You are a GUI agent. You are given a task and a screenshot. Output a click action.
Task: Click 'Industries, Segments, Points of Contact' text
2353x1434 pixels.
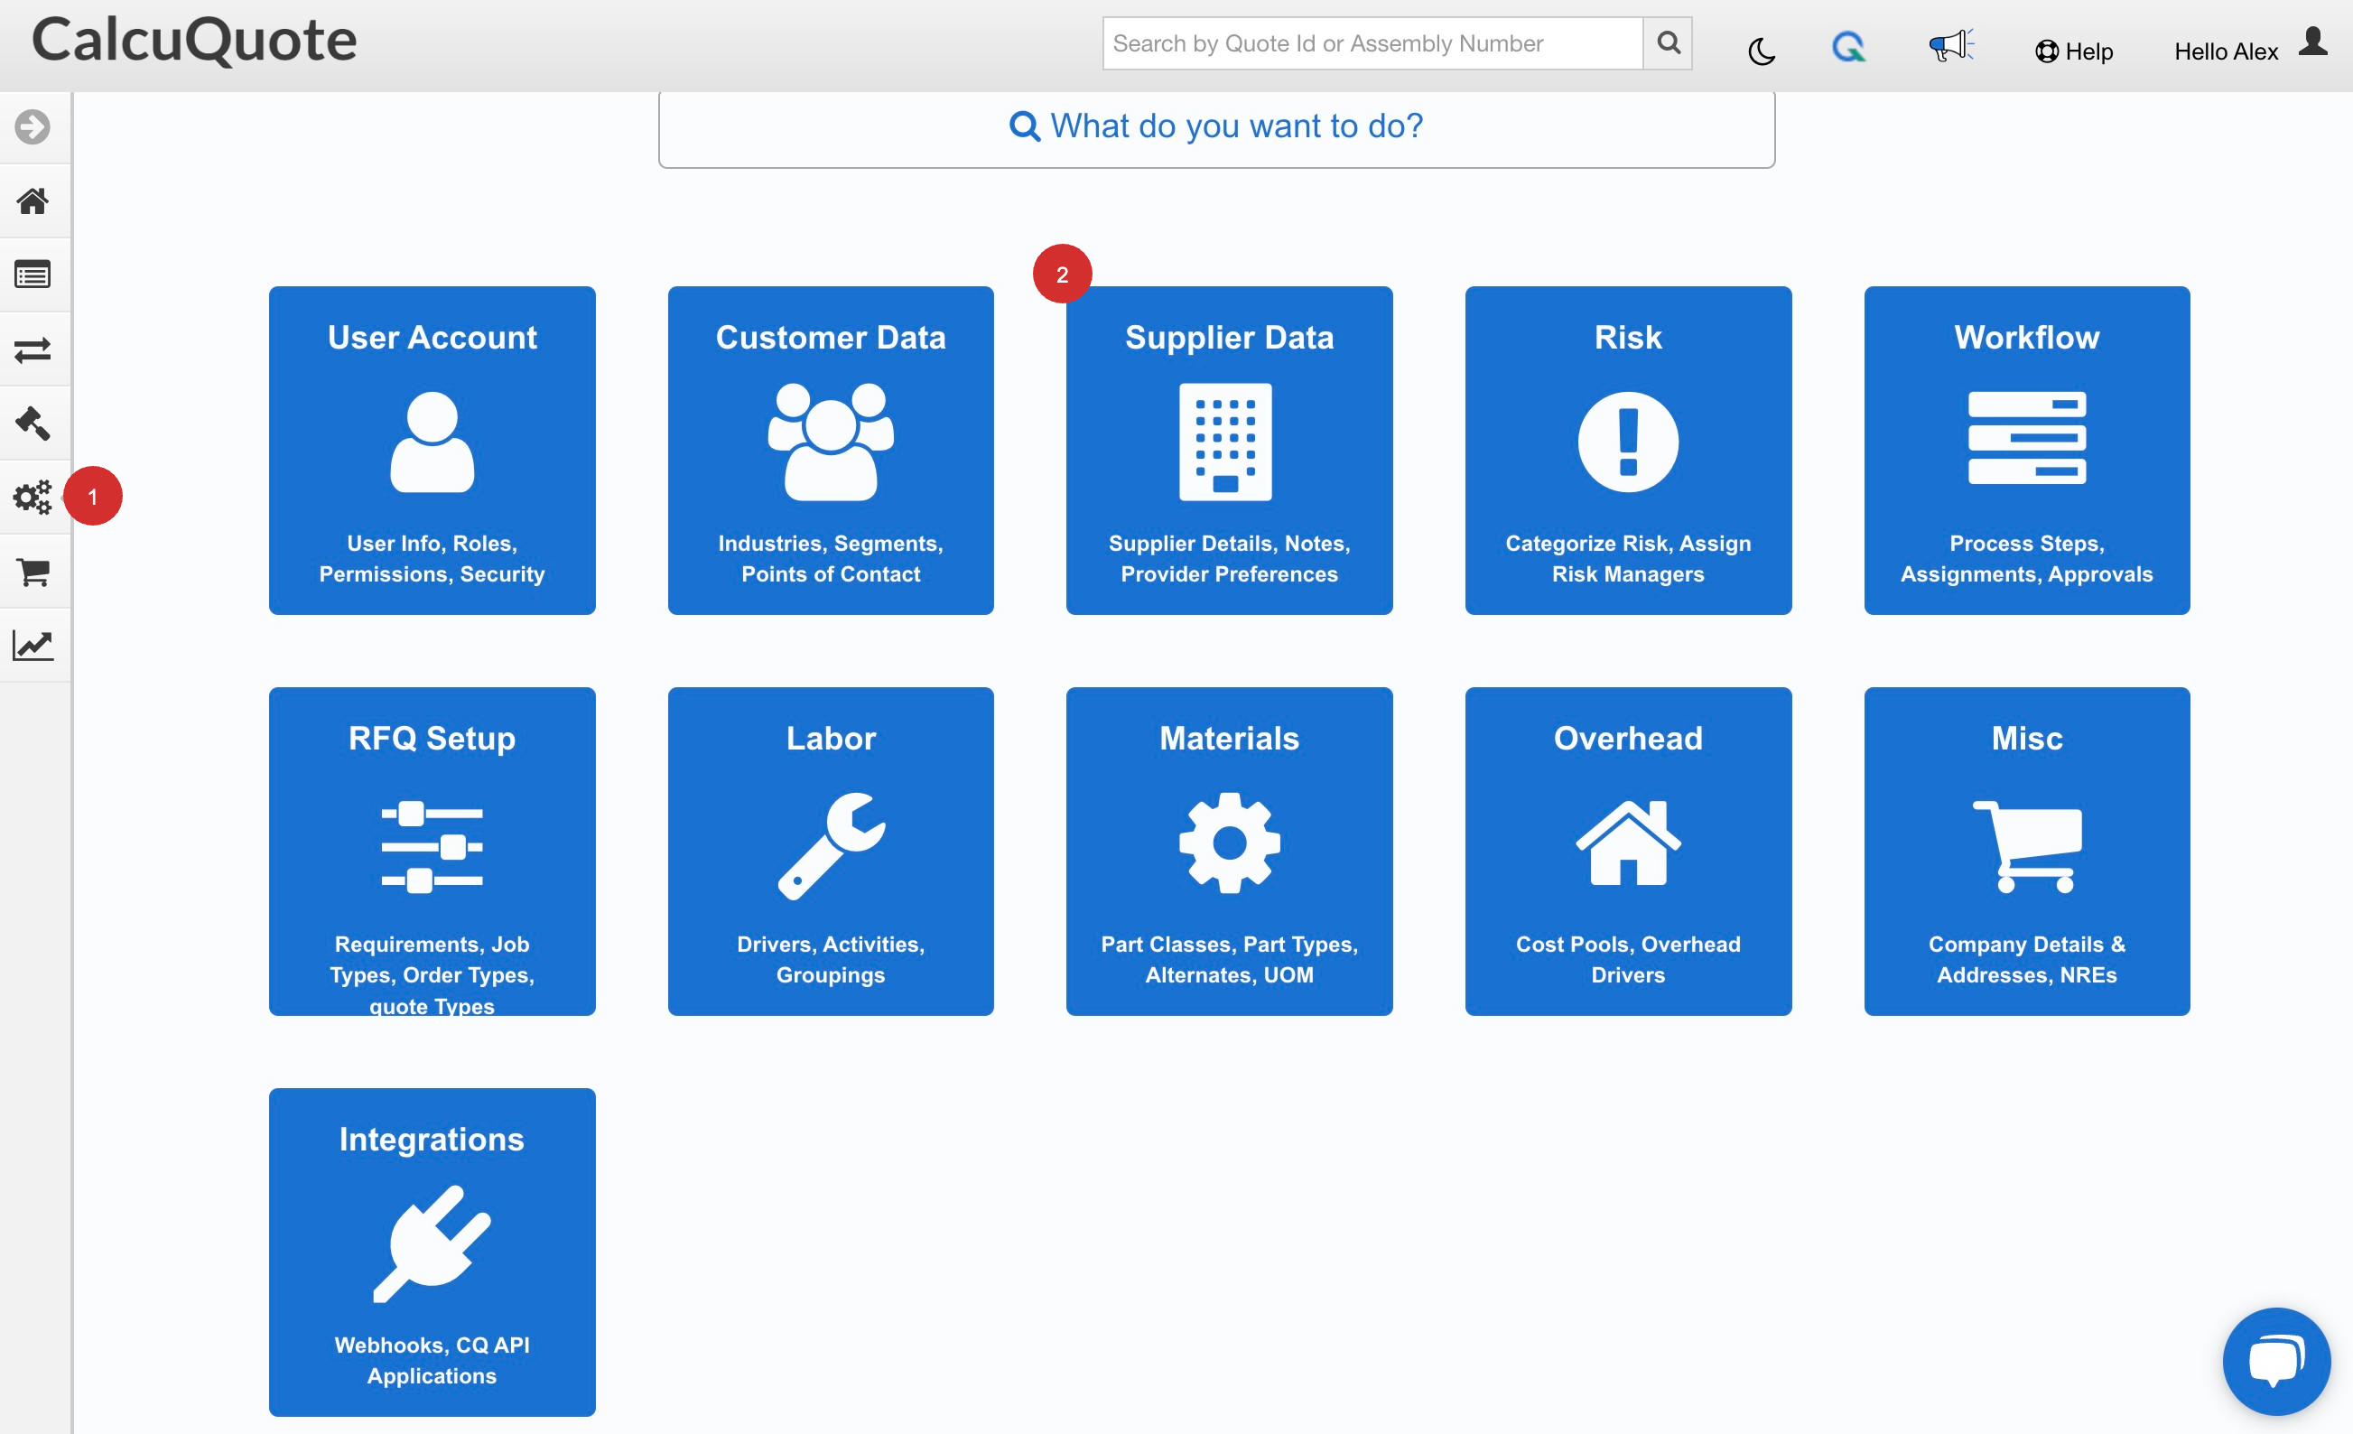coord(831,559)
